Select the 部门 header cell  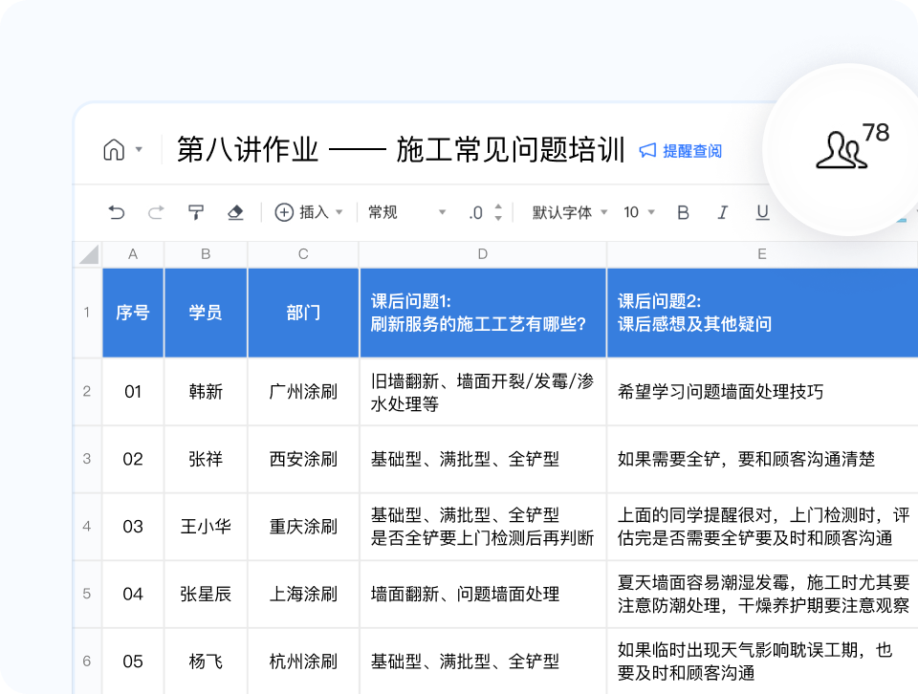303,313
